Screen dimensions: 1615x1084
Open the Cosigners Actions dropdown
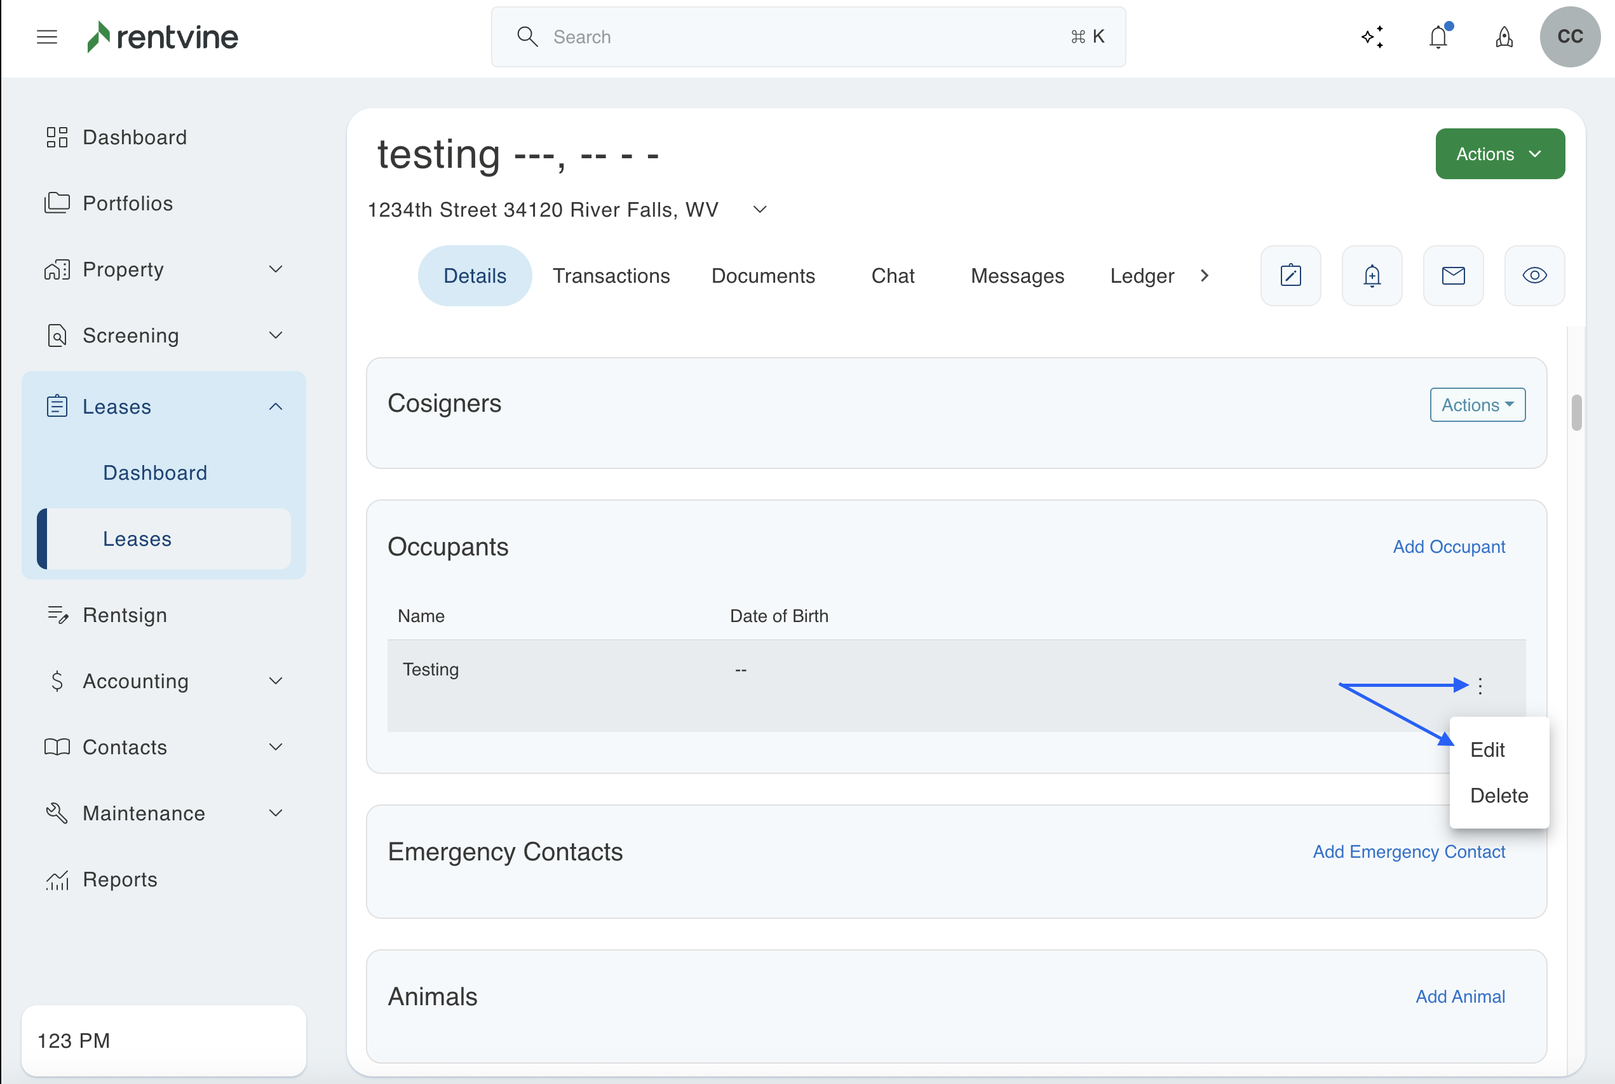(1478, 405)
